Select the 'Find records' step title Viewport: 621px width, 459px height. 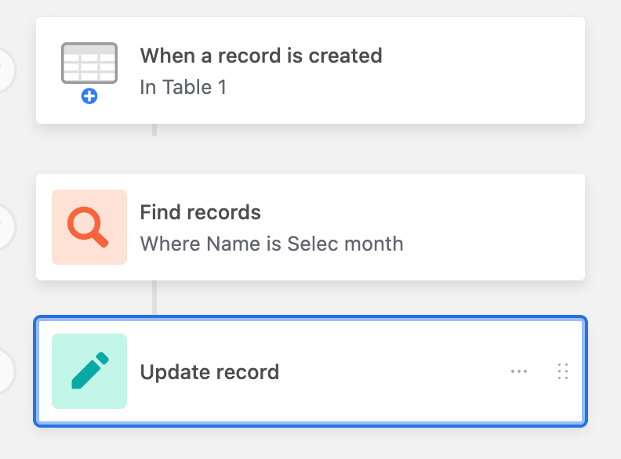pos(201,212)
